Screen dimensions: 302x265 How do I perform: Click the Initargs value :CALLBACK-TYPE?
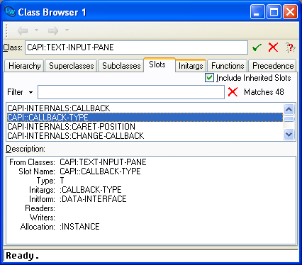pyautogui.click(x=91, y=190)
